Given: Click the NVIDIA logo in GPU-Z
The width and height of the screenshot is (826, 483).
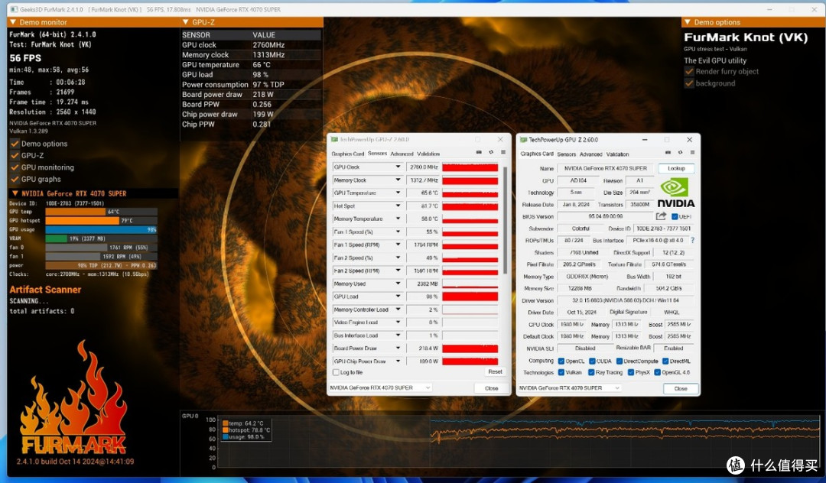Looking at the screenshot, I should (x=676, y=193).
